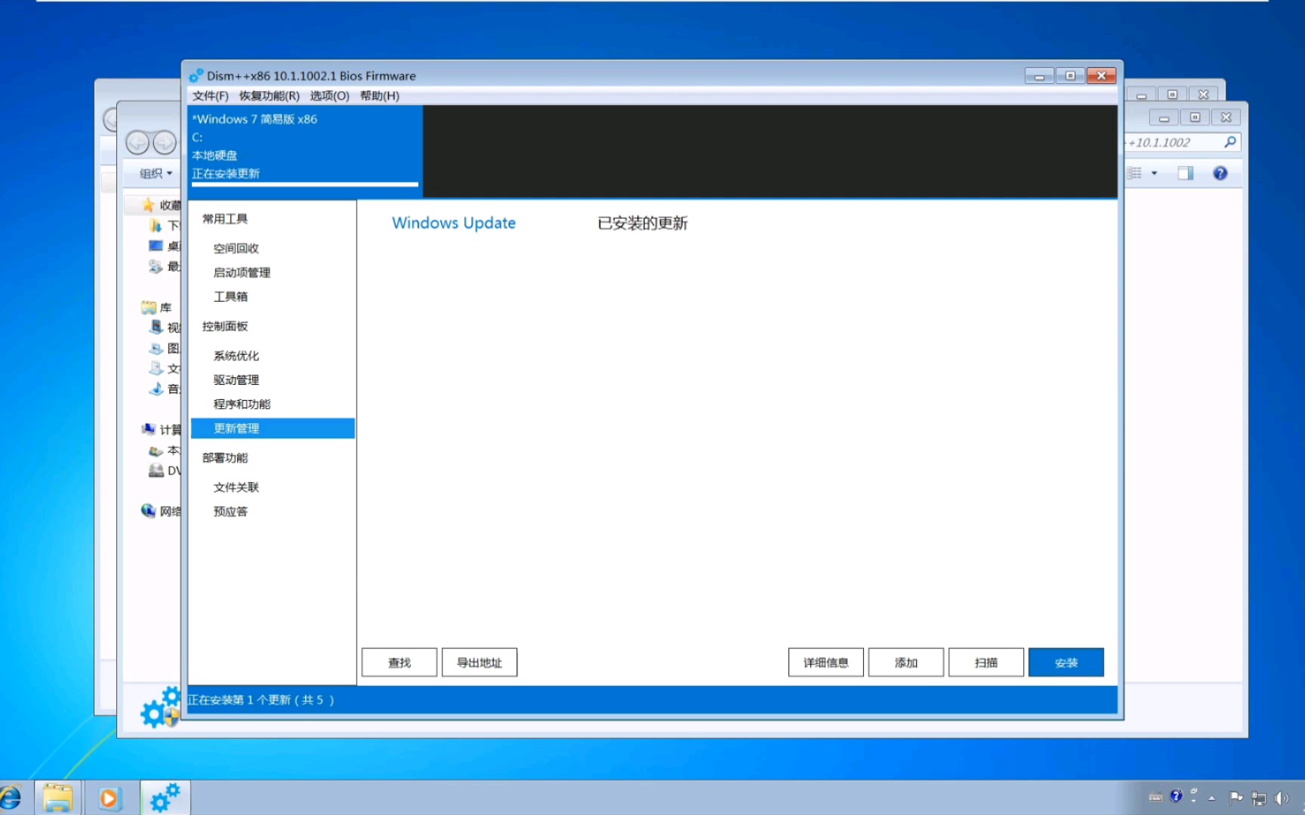Click the help icon in system tray
This screenshot has width=1305, height=815.
click(1176, 796)
